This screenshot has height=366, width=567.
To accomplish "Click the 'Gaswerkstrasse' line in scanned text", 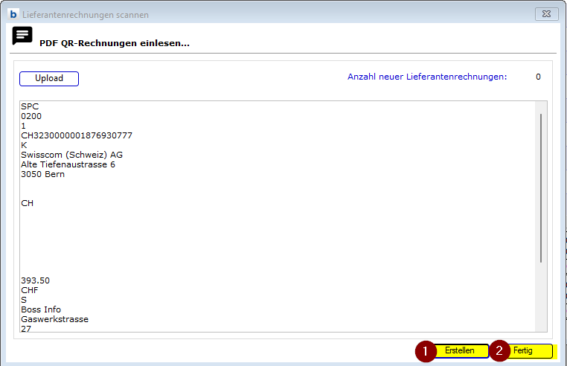I will [x=54, y=319].
